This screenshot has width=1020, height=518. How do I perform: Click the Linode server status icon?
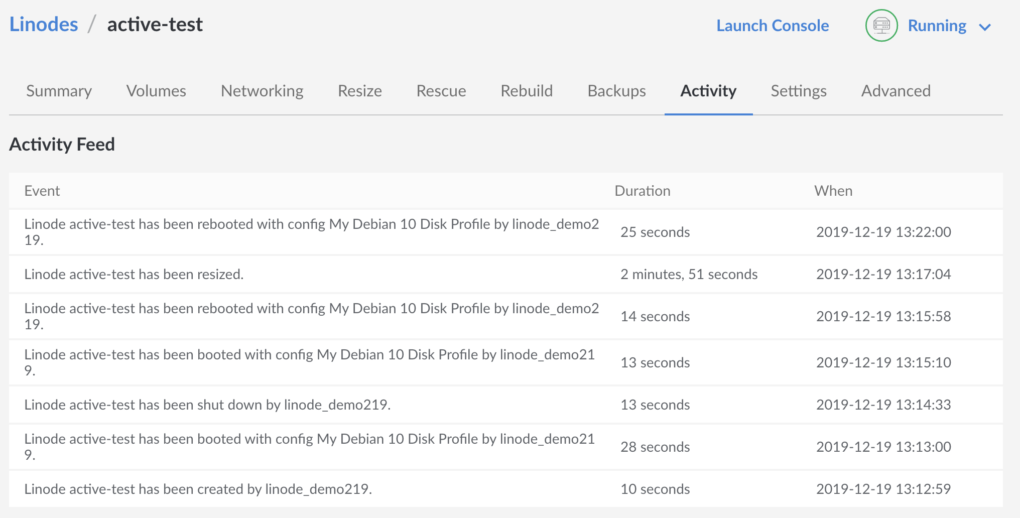point(881,26)
